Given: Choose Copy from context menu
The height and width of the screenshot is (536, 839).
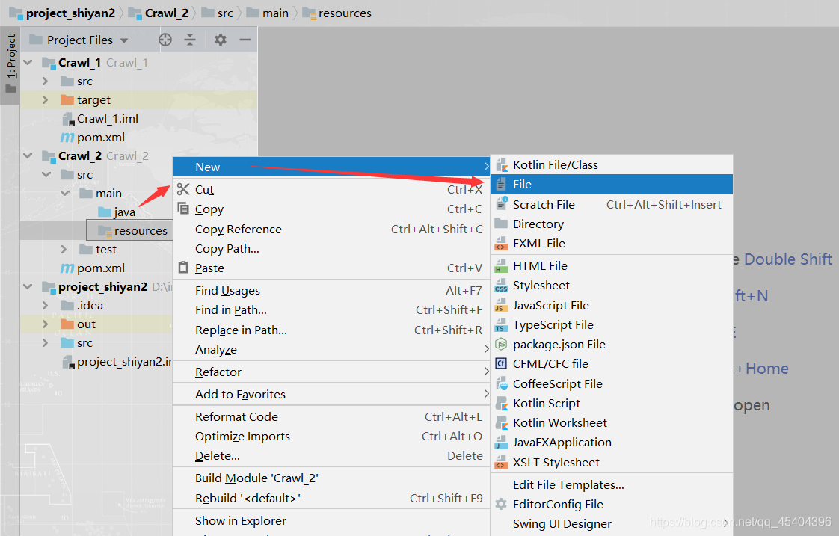Looking at the screenshot, I should (x=331, y=209).
